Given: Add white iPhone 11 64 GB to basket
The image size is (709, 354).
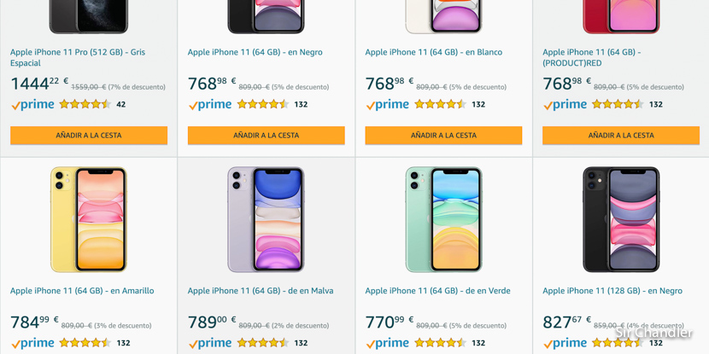Looking at the screenshot, I should point(443,136).
